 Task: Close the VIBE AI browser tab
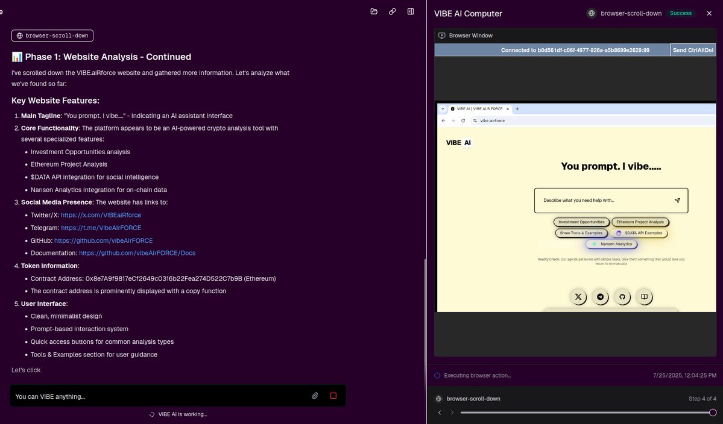point(508,109)
